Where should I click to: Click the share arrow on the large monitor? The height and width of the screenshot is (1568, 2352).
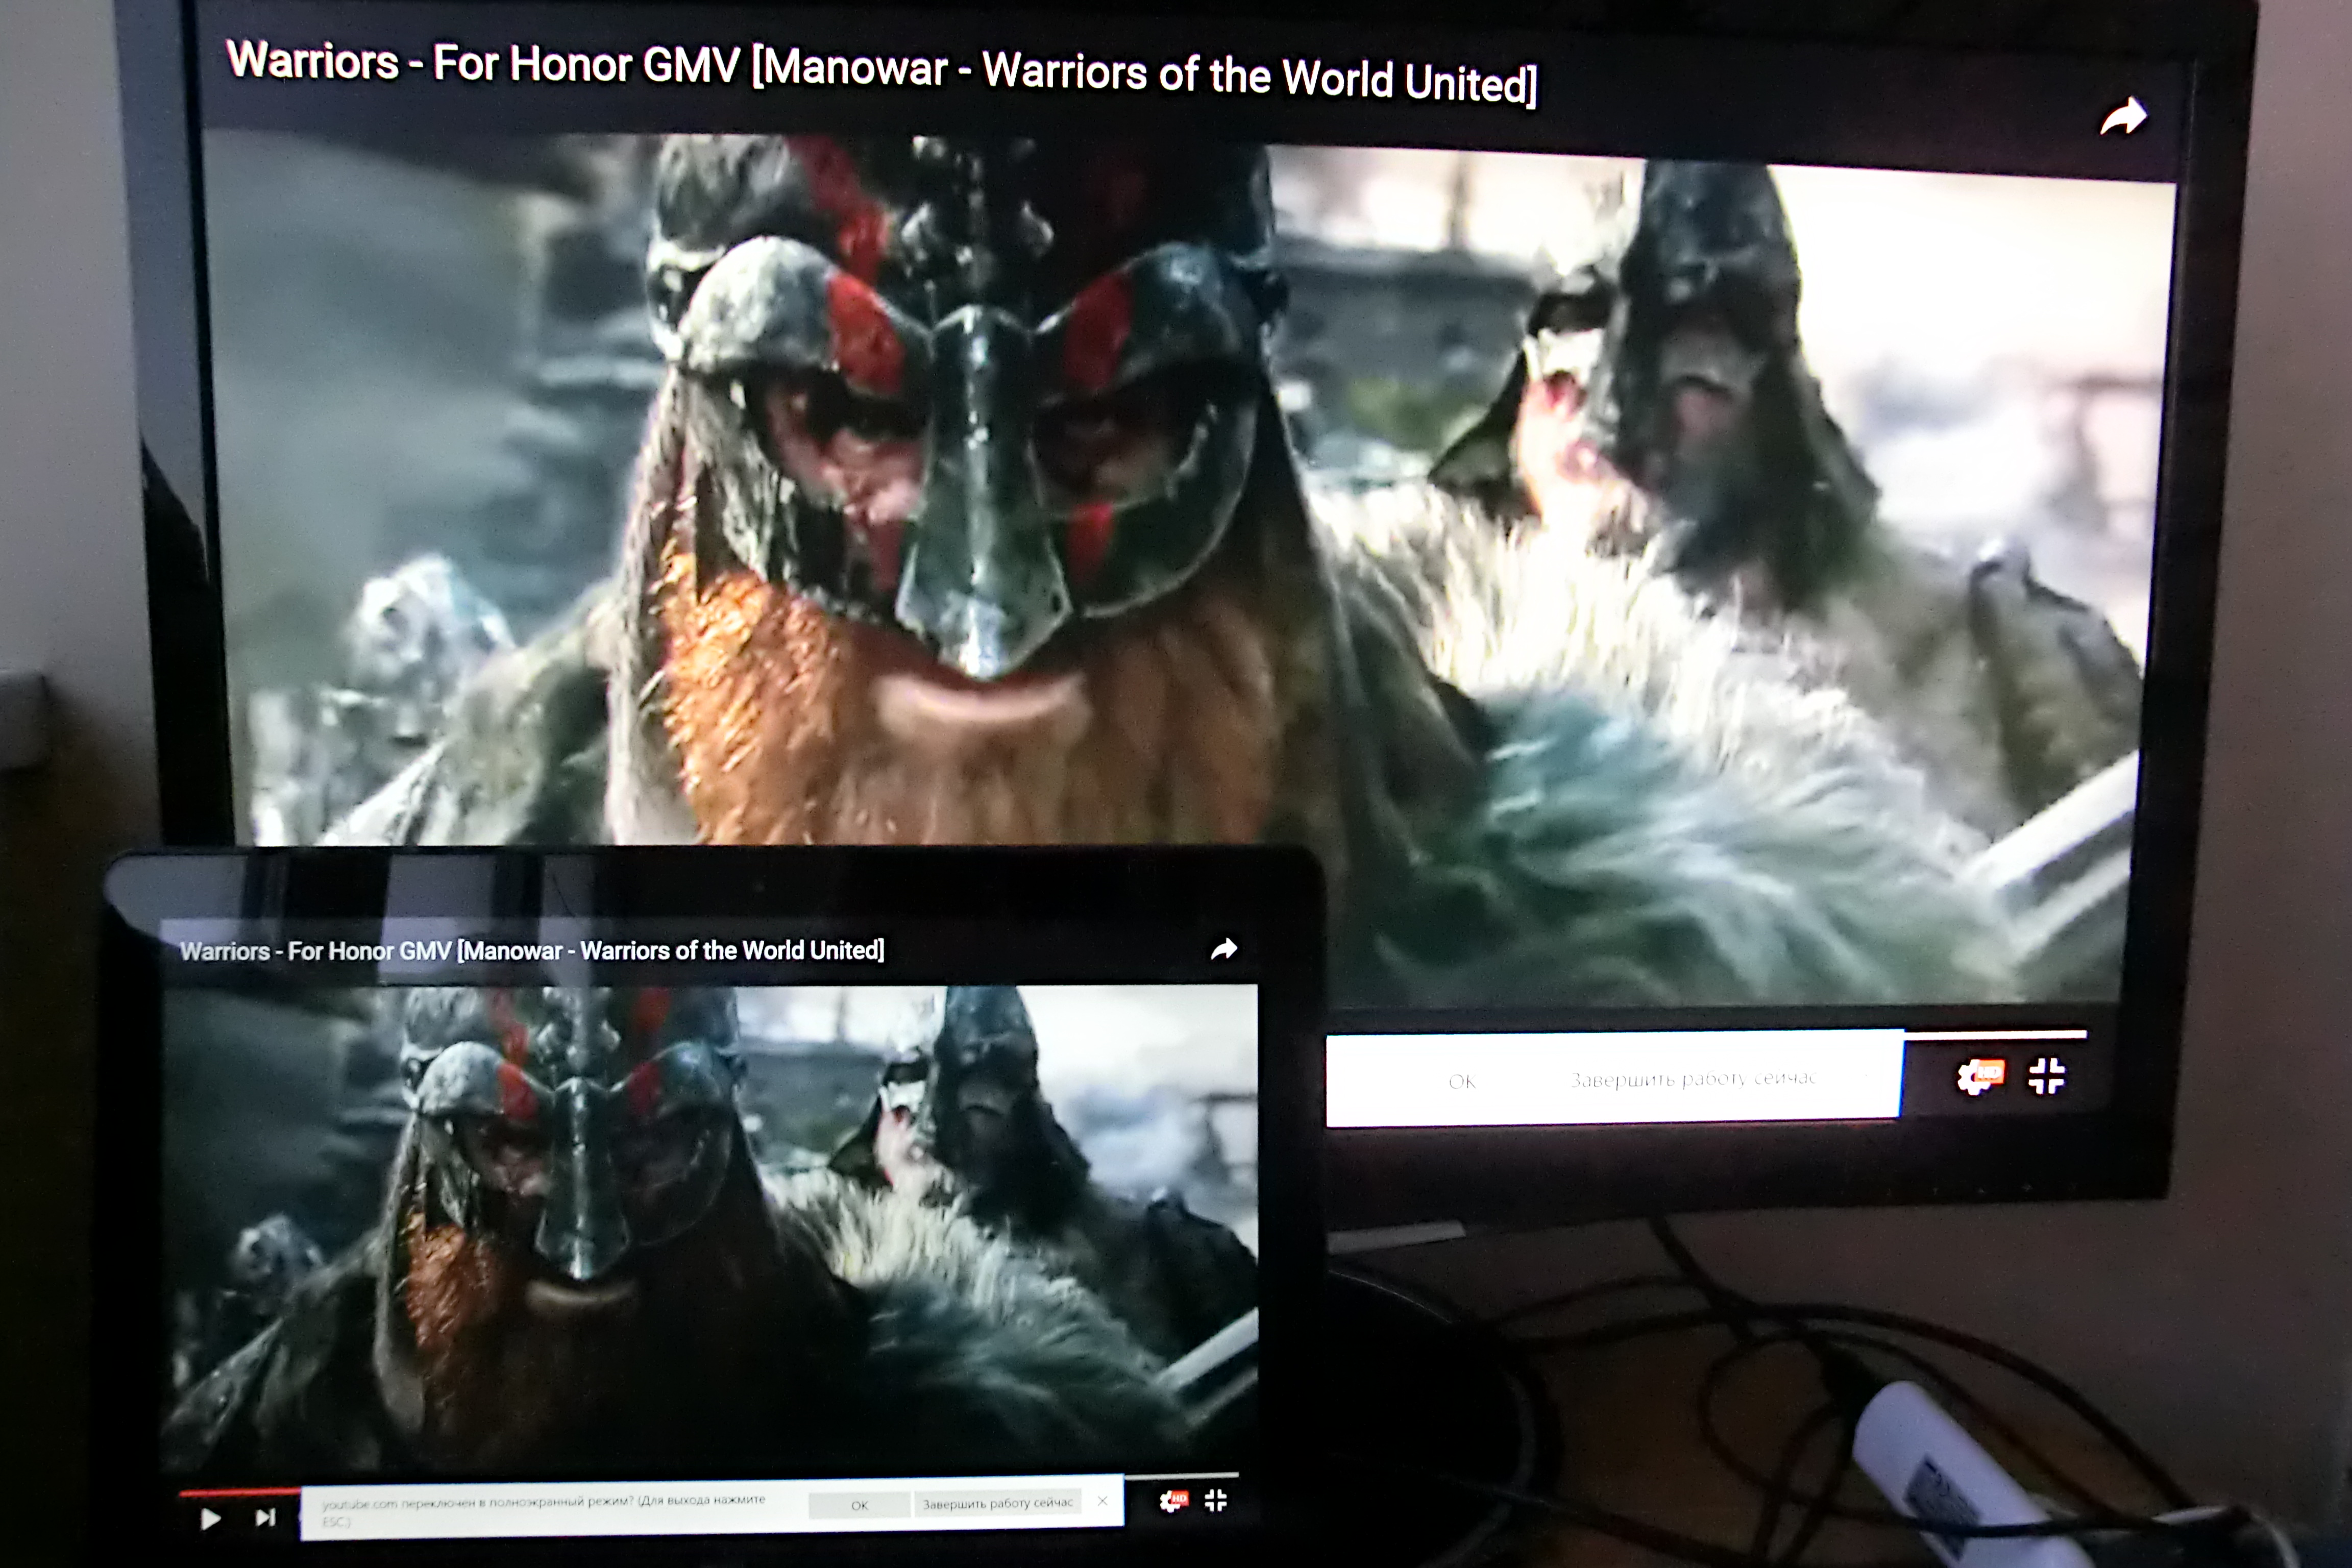pos(2123,117)
